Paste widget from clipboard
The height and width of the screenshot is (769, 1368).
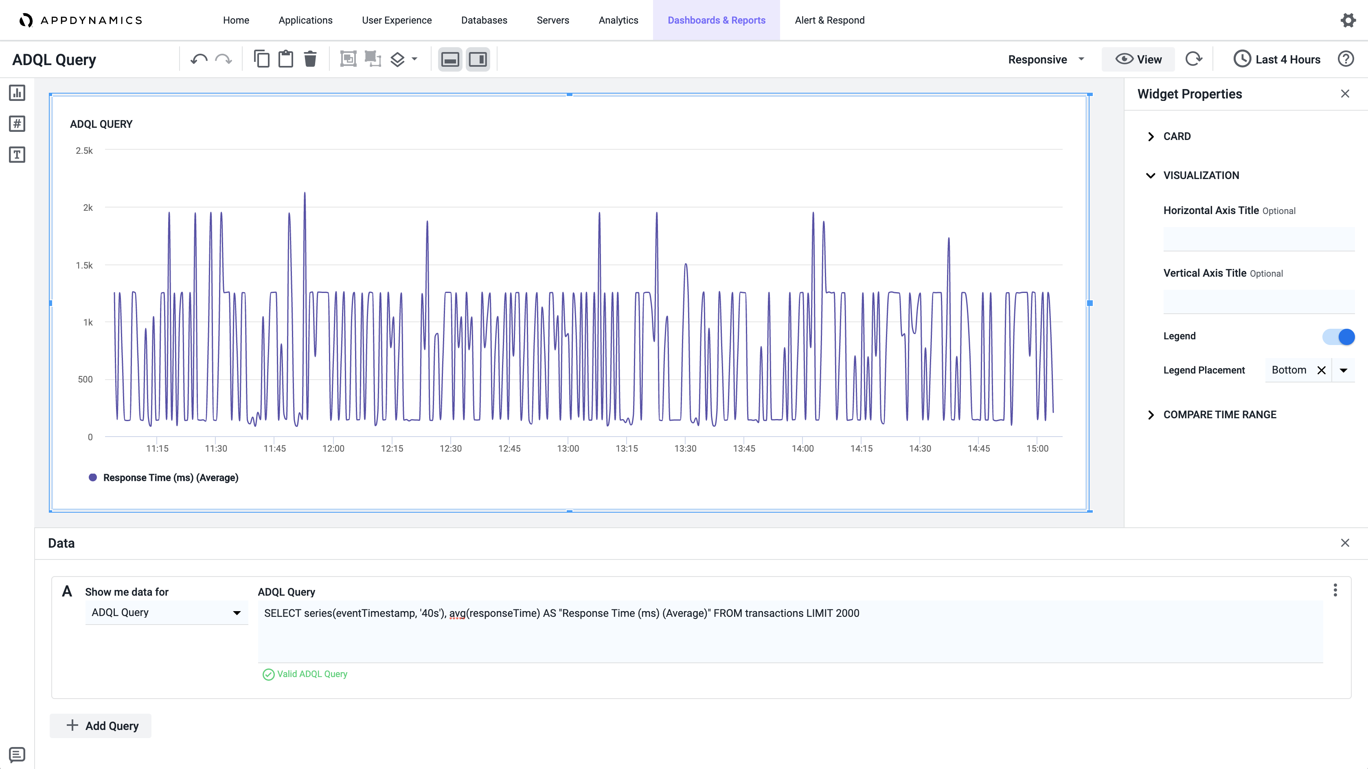pyautogui.click(x=286, y=59)
